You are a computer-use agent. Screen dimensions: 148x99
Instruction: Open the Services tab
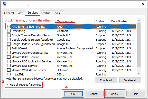click(x=33, y=13)
